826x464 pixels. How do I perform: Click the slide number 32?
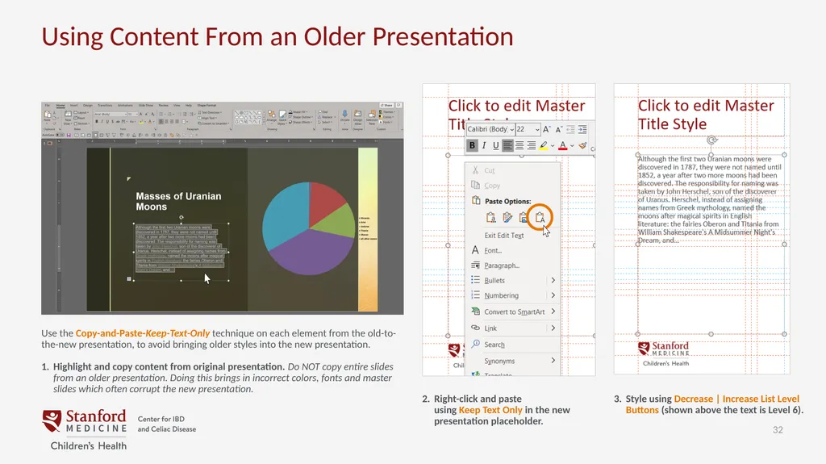tap(778, 430)
